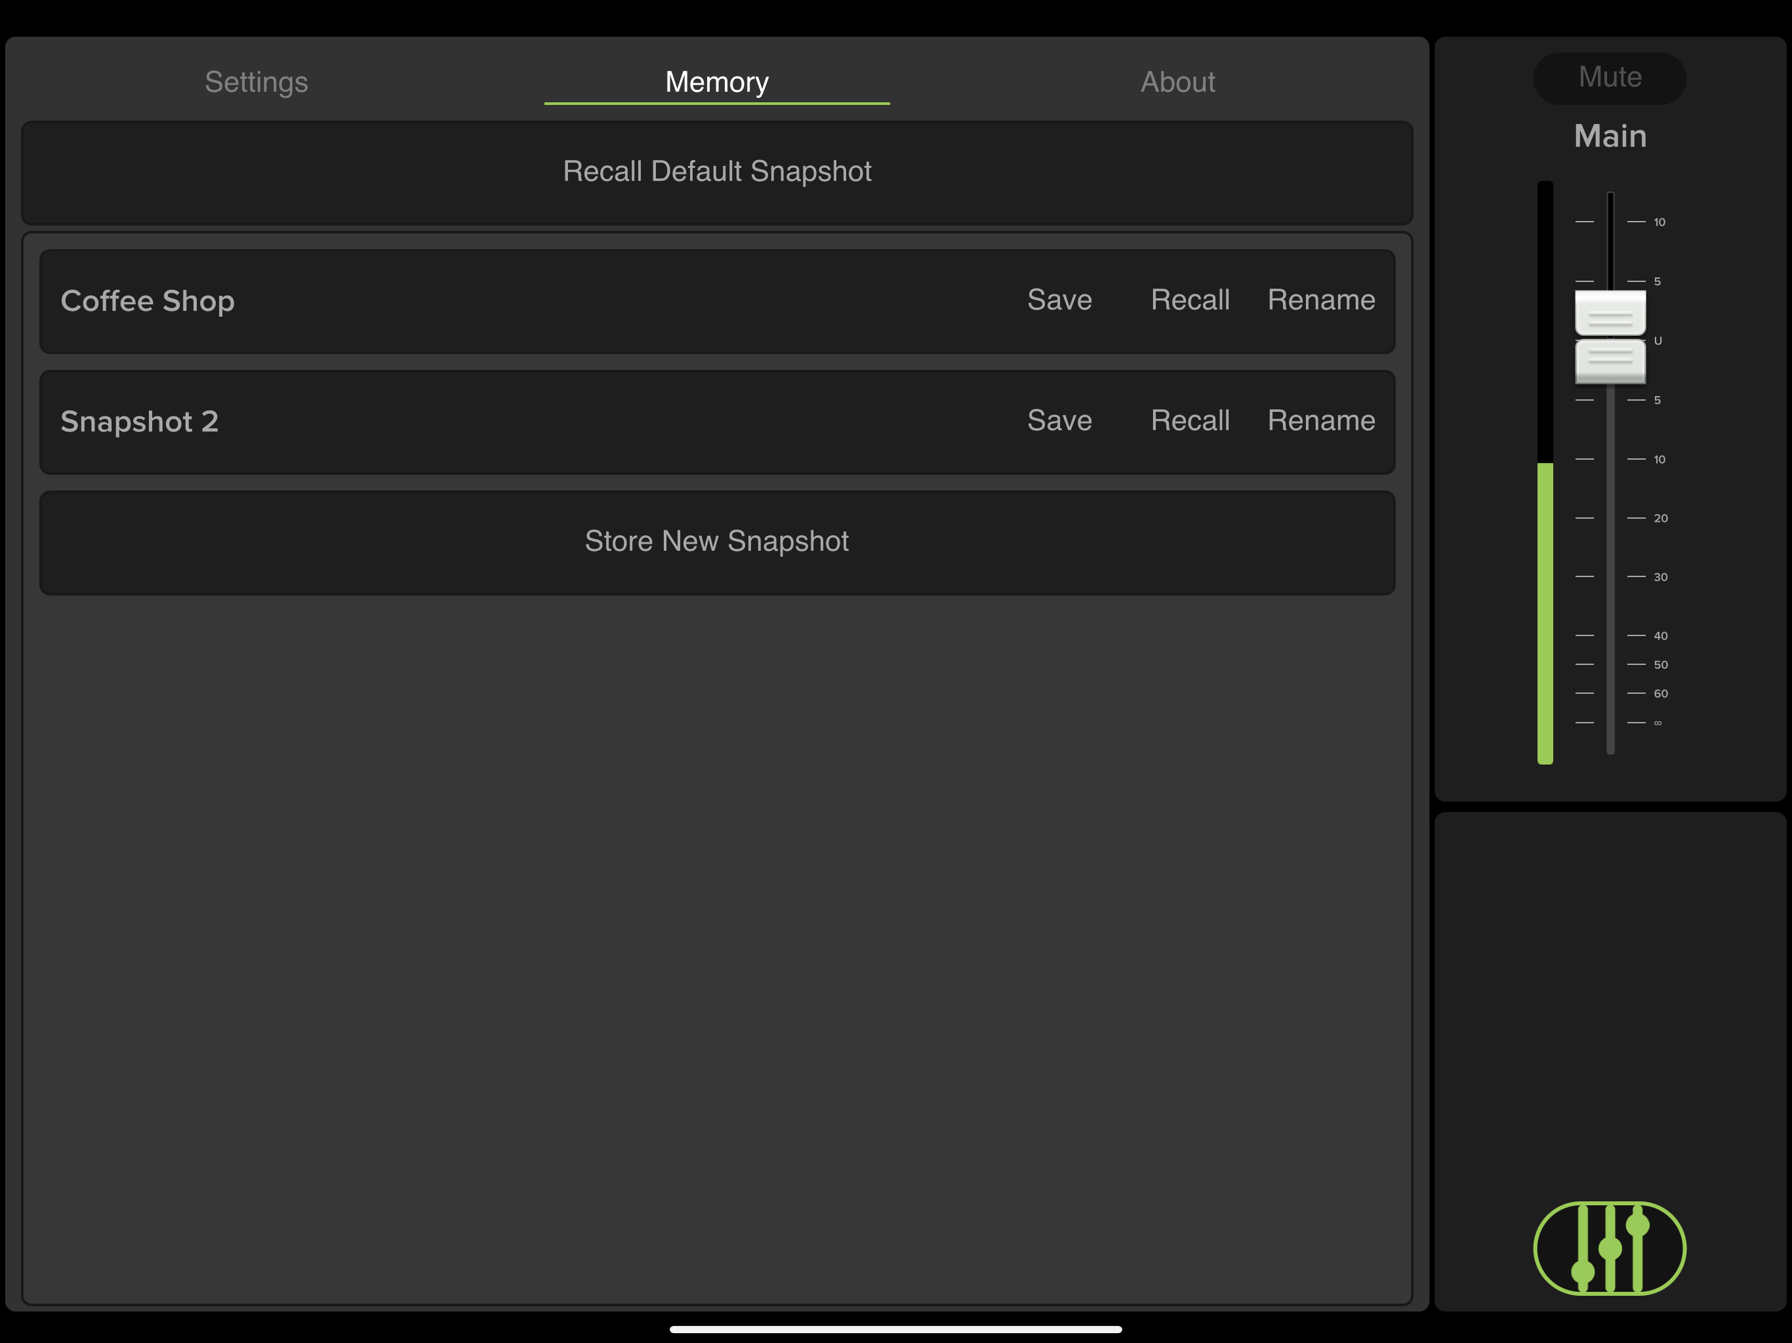
Task: Open the mixer view with the green faders icon
Action: pos(1610,1247)
